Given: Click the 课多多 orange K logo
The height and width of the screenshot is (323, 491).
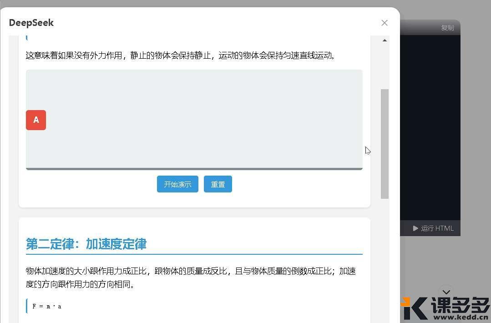Looking at the screenshot, I should coord(414,308).
